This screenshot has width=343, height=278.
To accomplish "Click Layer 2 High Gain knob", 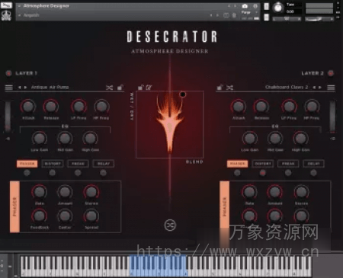I will click(300, 139).
